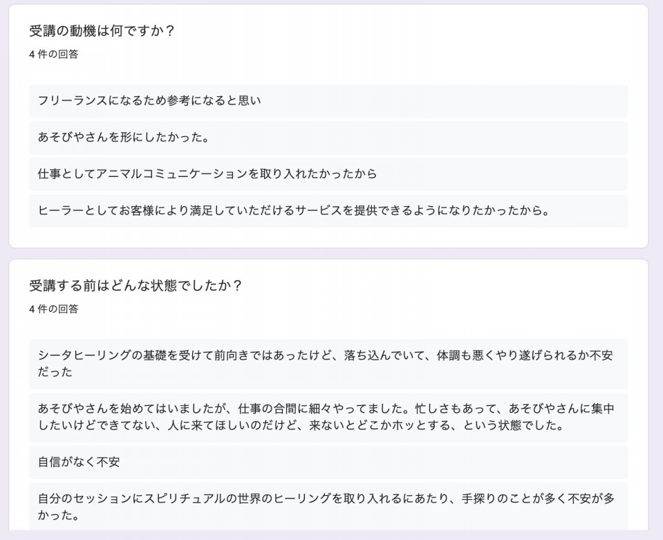The height and width of the screenshot is (540, 663).
Task: Select the response あそびやさんを形にしたかった。
Action: pos(328,138)
